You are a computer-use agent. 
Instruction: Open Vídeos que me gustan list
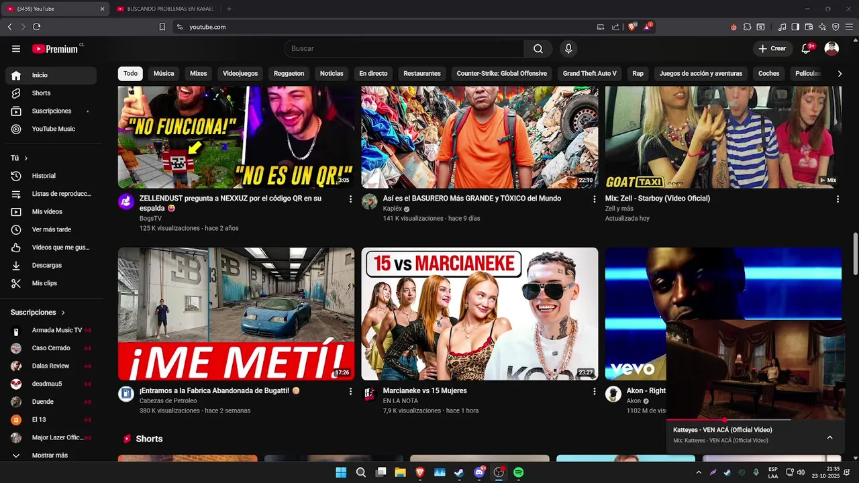(51, 248)
